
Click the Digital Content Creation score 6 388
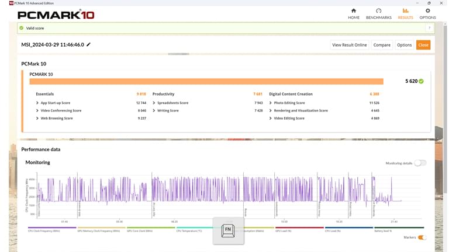click(x=374, y=94)
